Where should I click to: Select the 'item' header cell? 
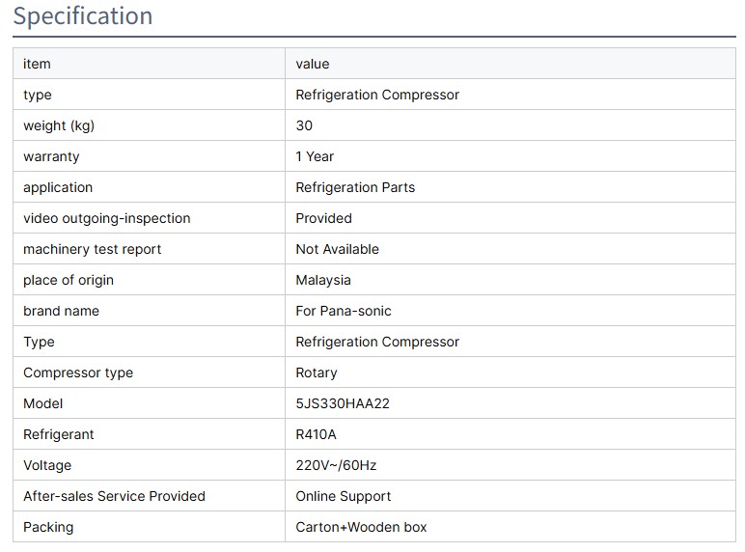pyautogui.click(x=37, y=64)
